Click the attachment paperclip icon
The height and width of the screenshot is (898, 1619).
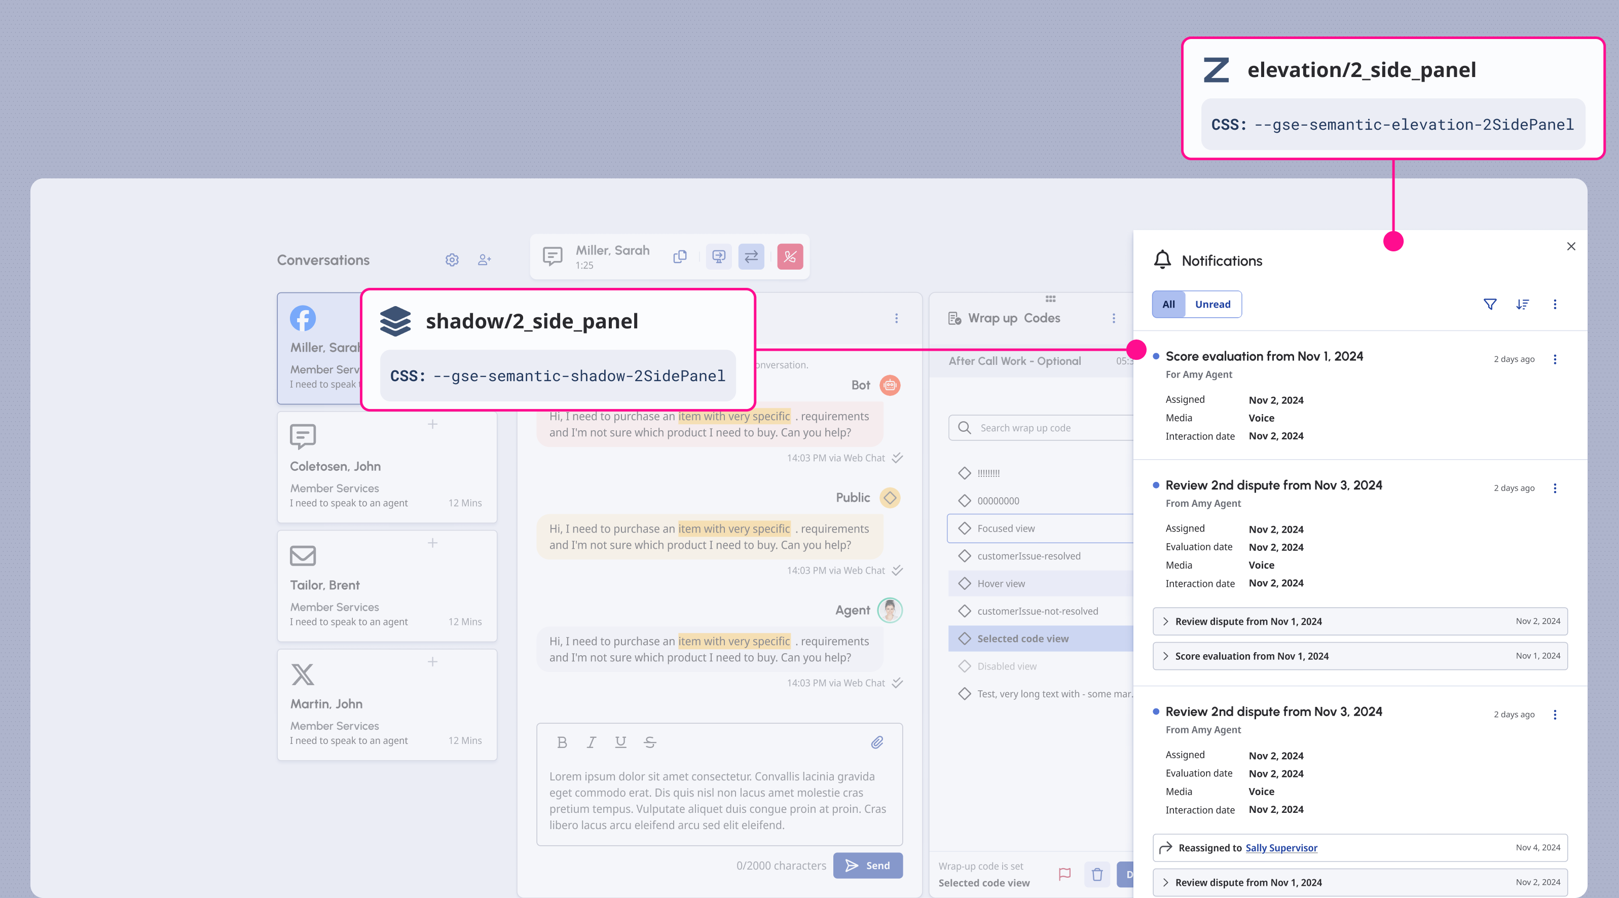pyautogui.click(x=877, y=742)
